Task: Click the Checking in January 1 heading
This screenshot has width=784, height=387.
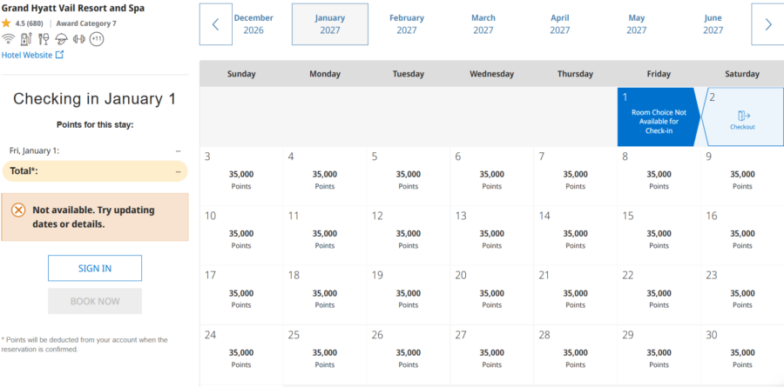Action: 94,99
